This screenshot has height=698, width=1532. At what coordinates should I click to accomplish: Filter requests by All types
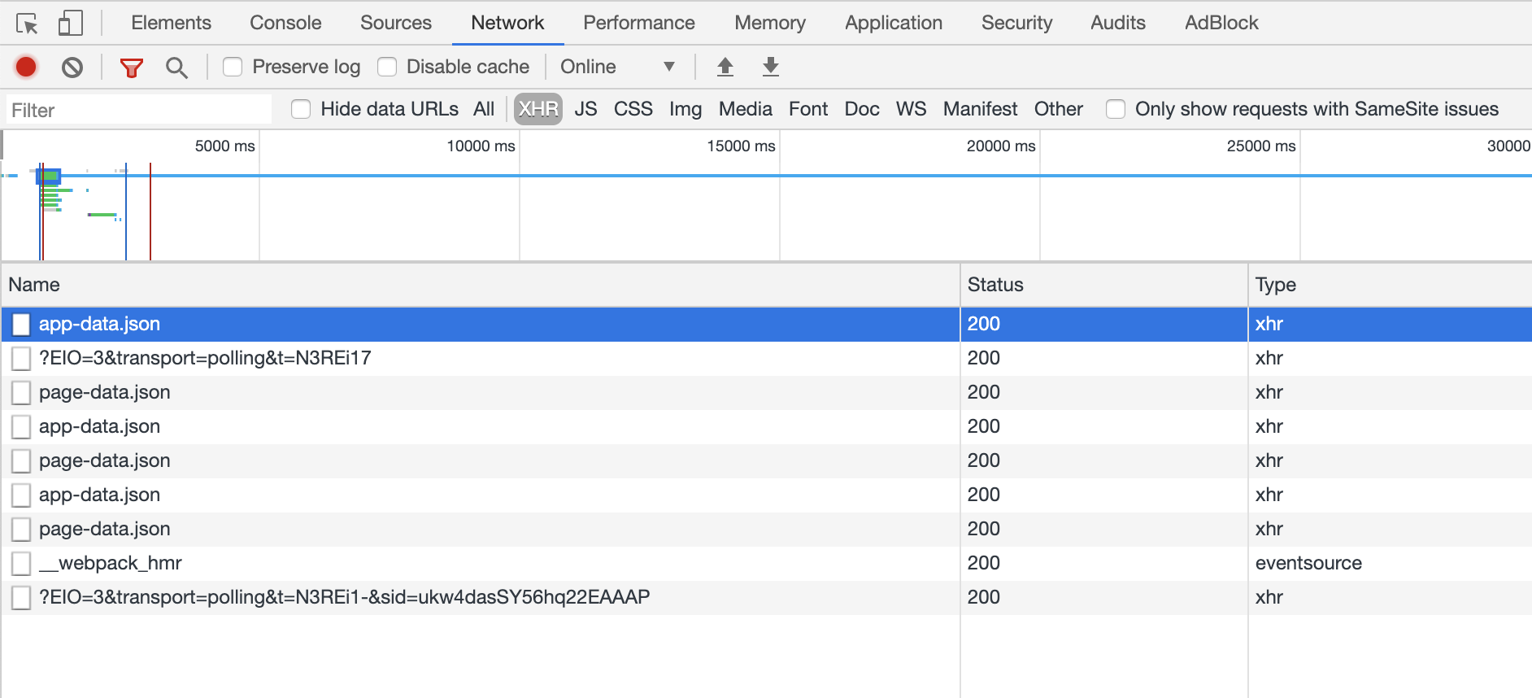[x=484, y=109]
